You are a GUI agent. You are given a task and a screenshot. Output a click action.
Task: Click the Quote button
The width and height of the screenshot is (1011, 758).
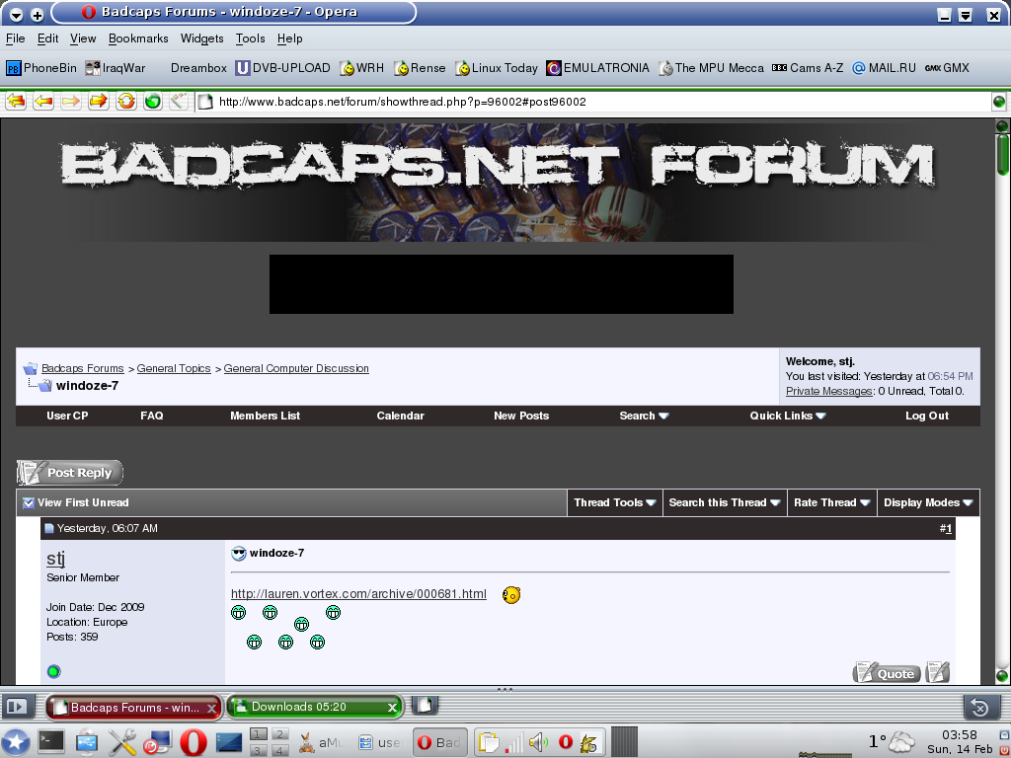coord(887,672)
